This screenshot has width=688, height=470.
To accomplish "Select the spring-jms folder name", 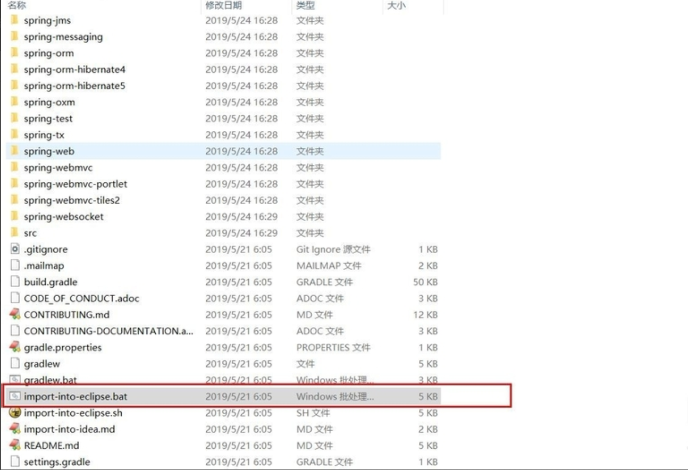I will coord(47,21).
